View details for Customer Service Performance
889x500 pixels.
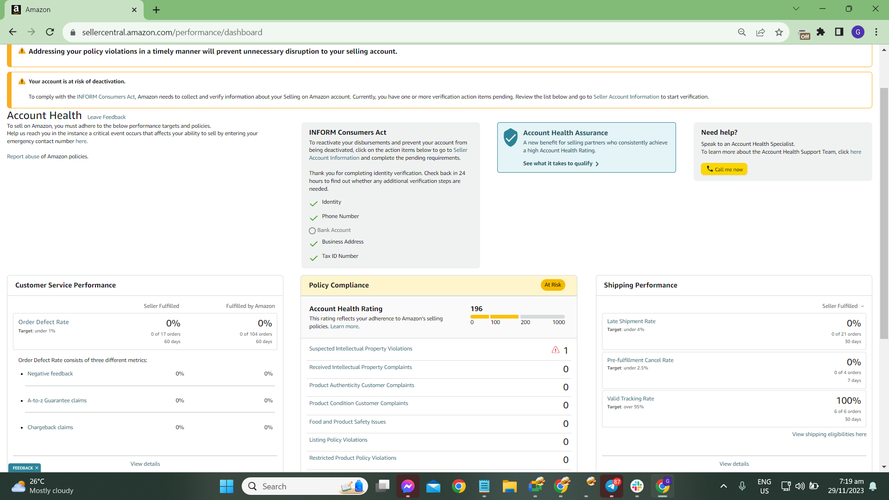click(x=145, y=464)
